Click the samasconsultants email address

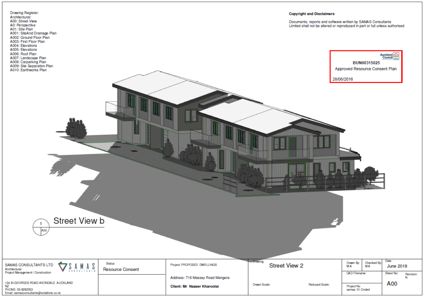click(33, 293)
